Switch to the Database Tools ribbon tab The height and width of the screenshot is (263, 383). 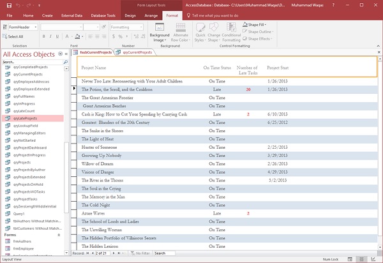pos(102,14)
